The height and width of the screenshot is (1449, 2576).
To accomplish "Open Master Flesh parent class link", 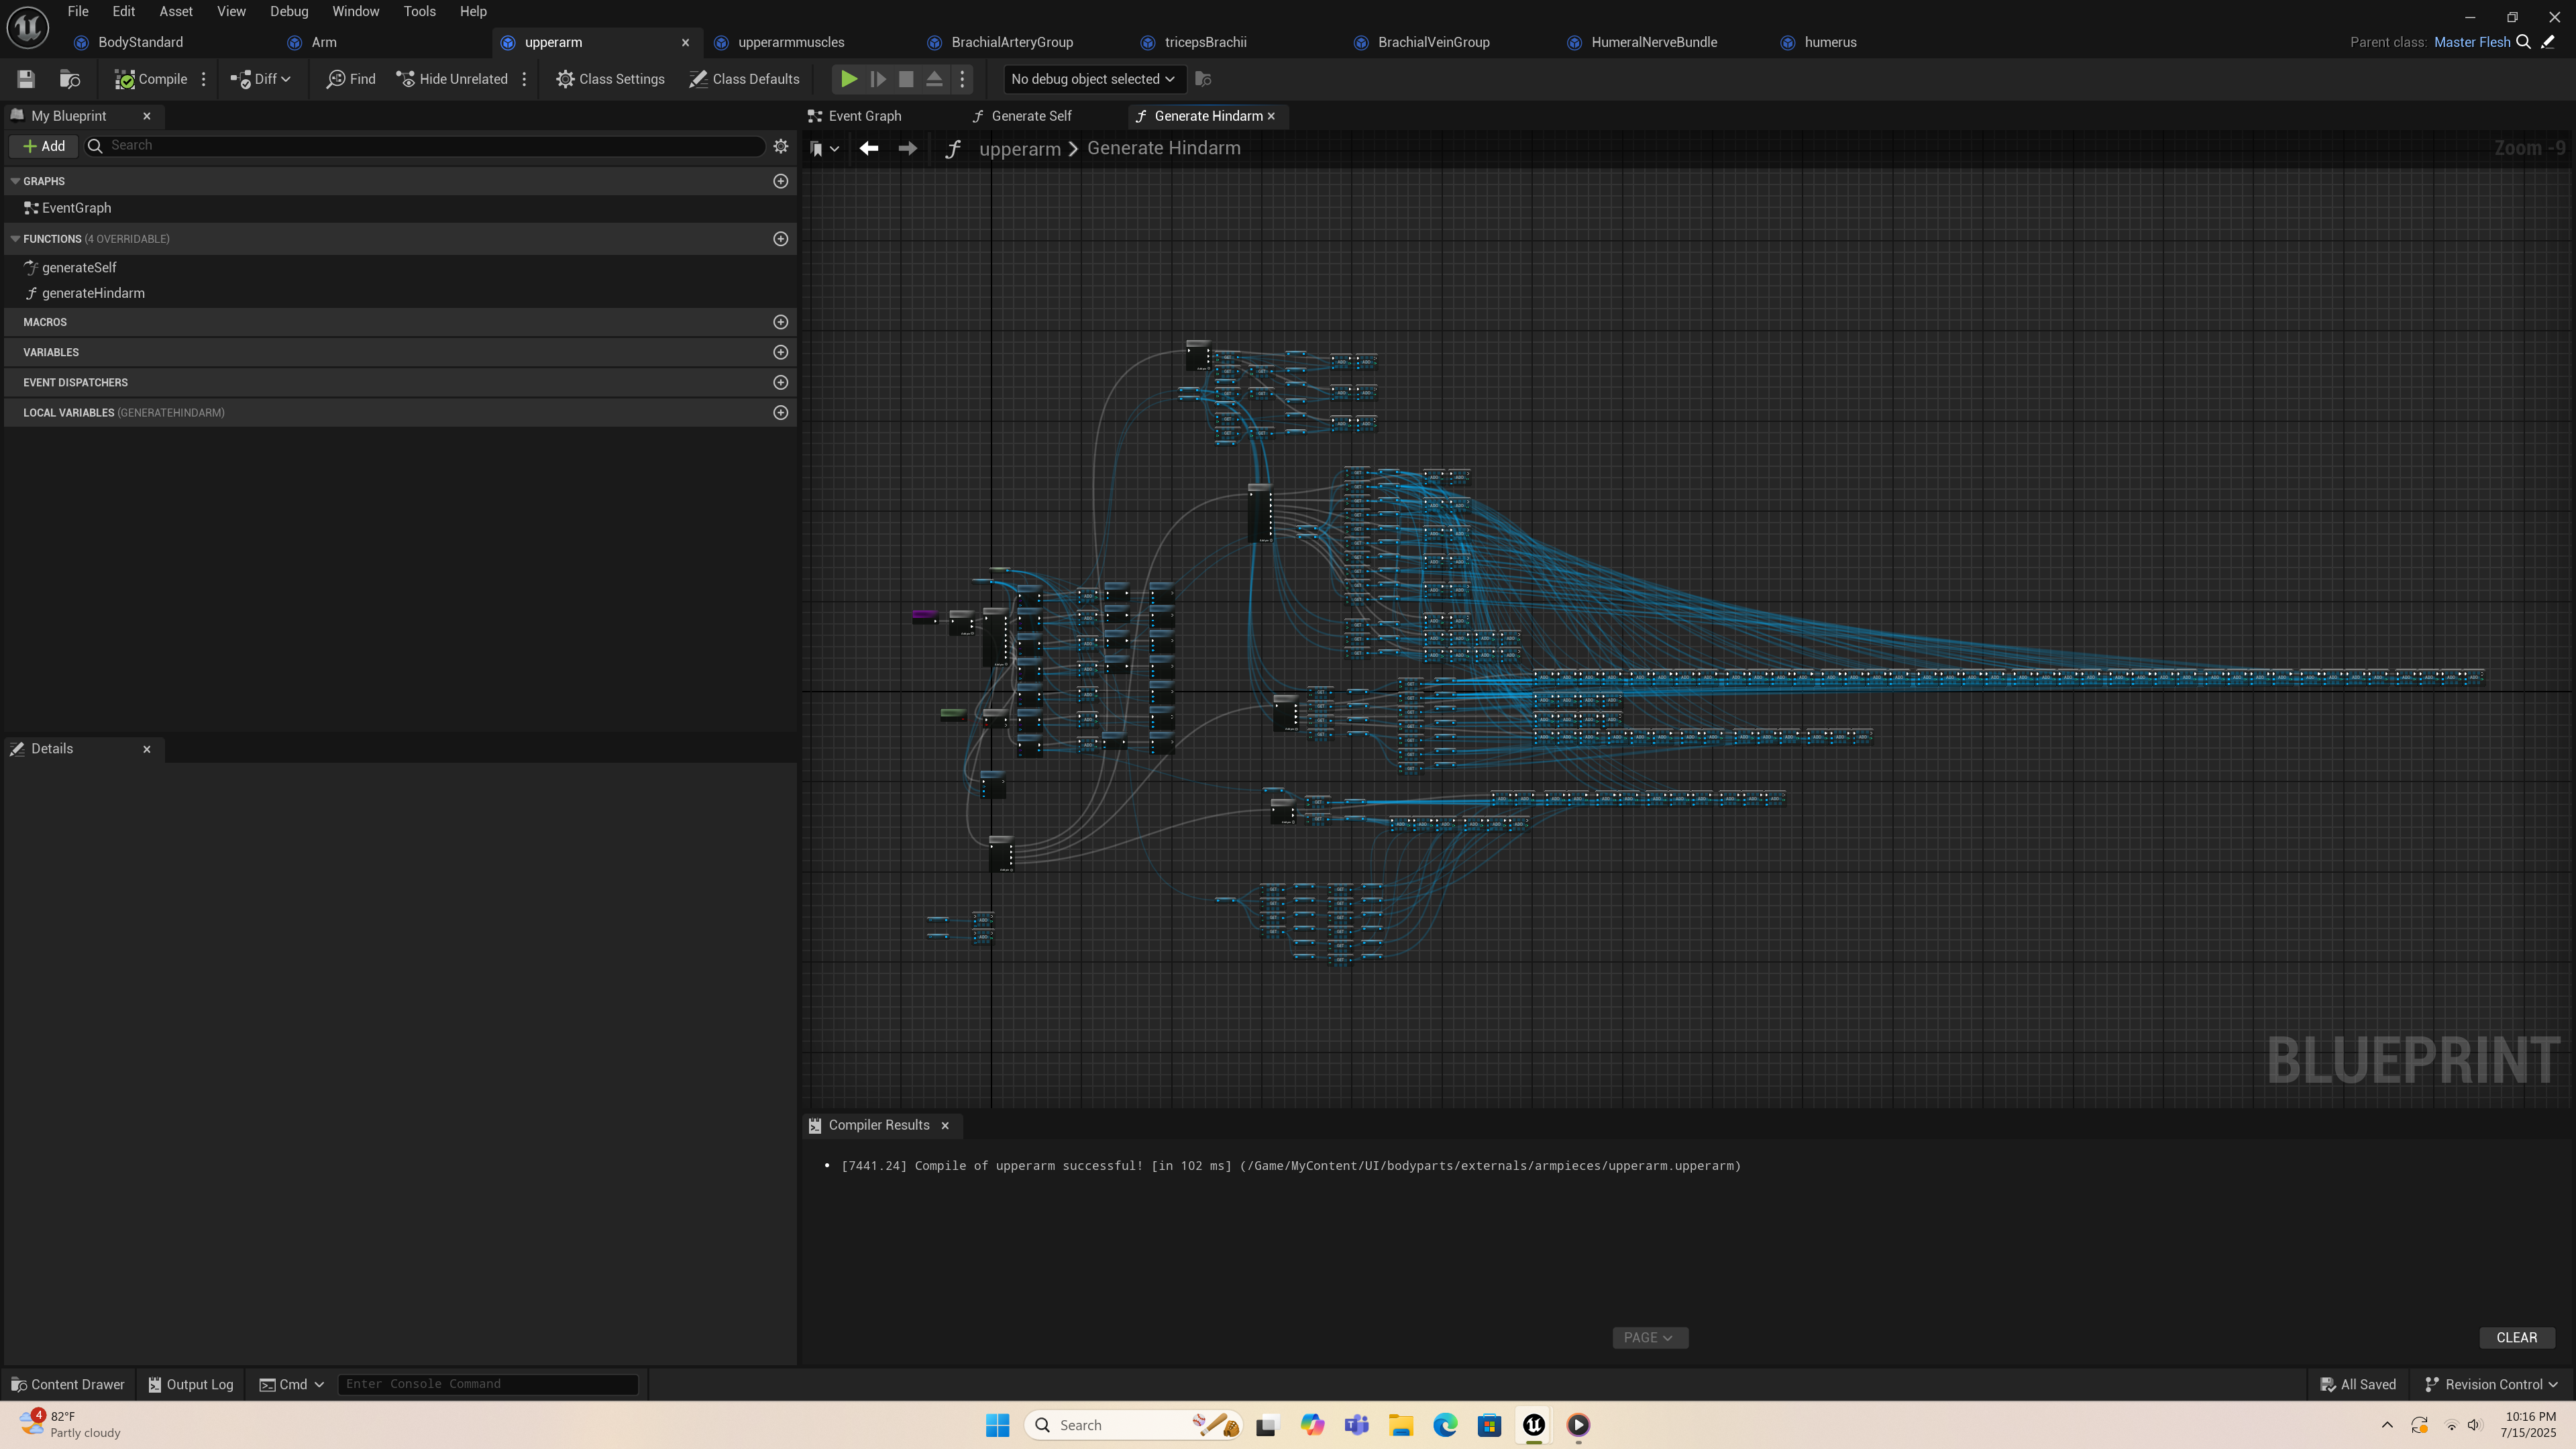I will pos(2472,42).
